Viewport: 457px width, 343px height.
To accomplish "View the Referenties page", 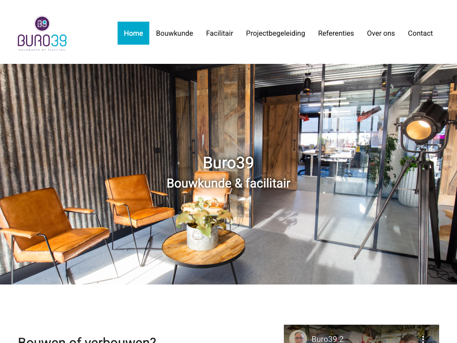I will pos(336,33).
